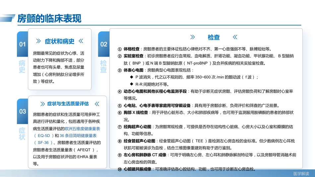The height and width of the screenshot is (177, 315).
Task: Click the double-chevron right of 检查 heading
Action: coord(235,37)
